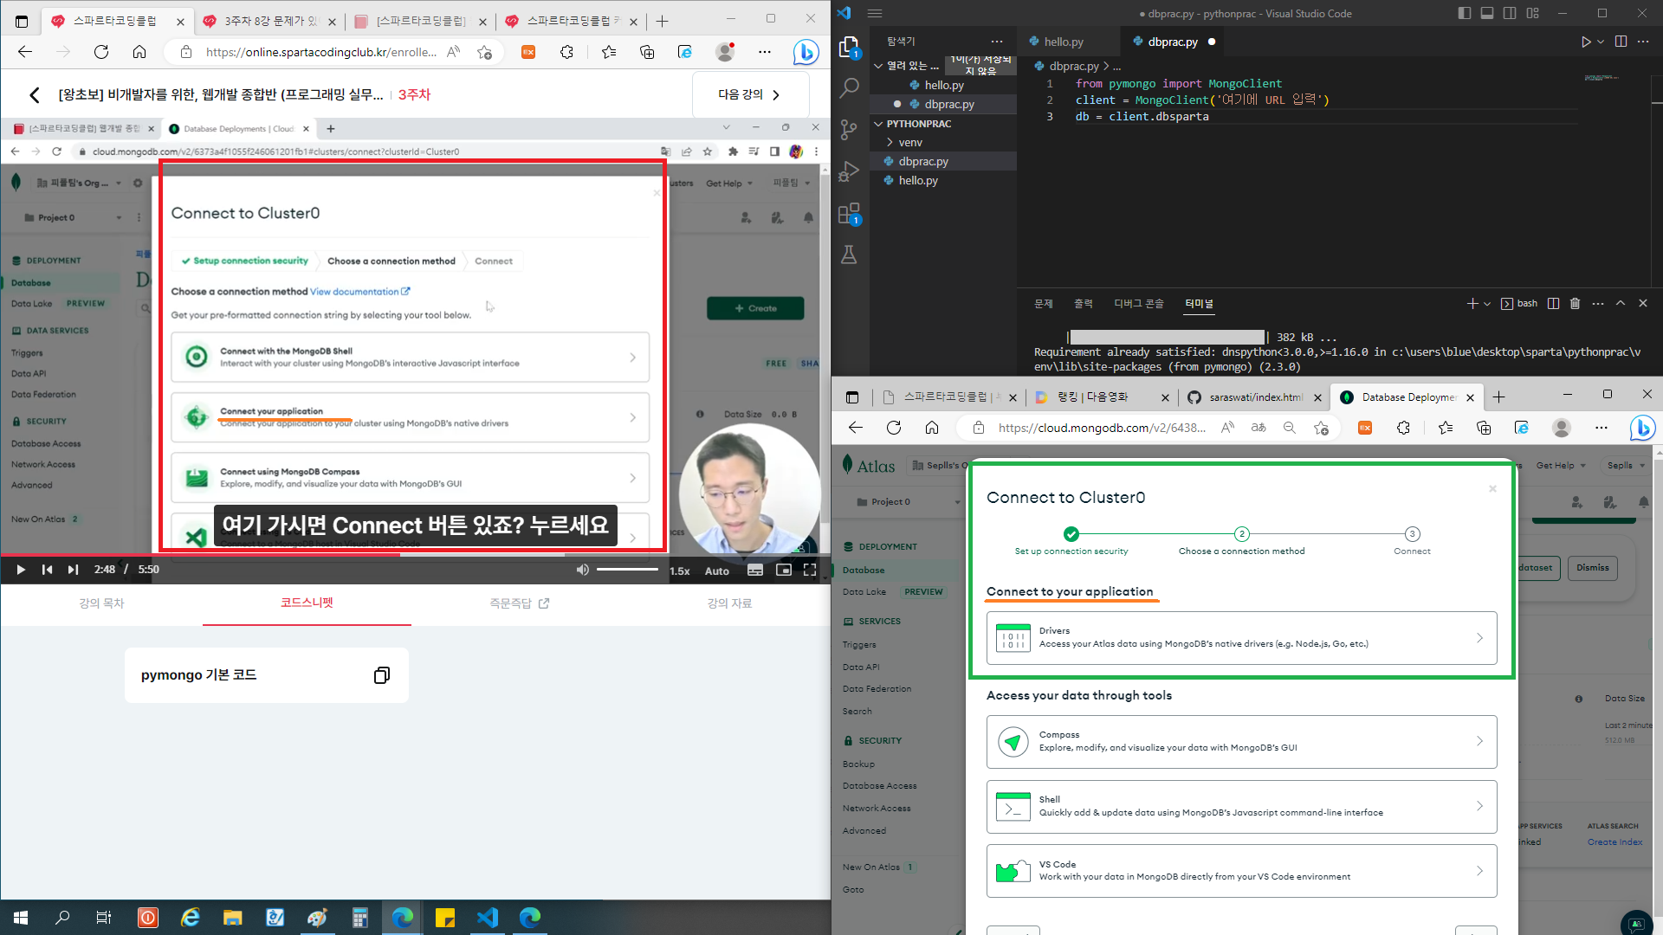Image resolution: width=1663 pixels, height=935 pixels.
Task: Toggle VS Code secondary sidebar layout
Action: pyautogui.click(x=1510, y=13)
